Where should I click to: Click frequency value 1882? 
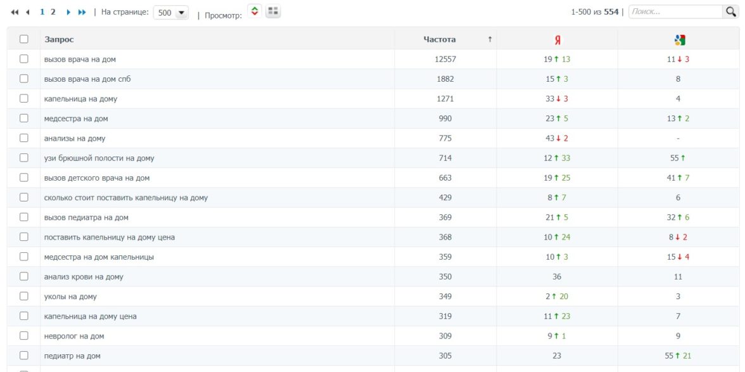click(445, 79)
